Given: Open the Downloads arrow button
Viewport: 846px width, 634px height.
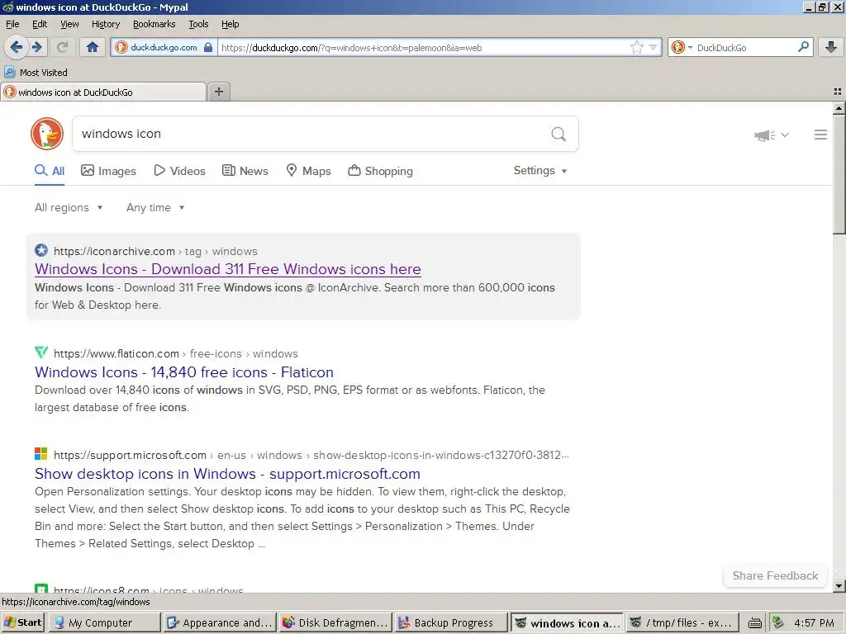Looking at the screenshot, I should 831,47.
